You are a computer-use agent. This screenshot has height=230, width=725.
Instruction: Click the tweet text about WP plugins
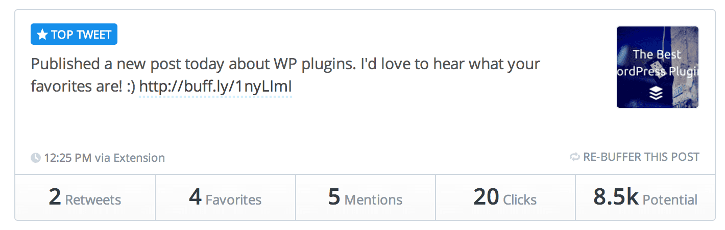coord(285,65)
